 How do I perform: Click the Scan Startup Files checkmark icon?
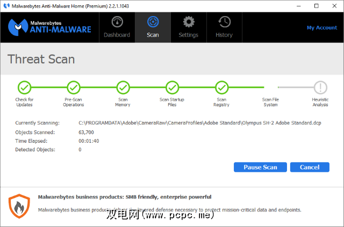(172, 87)
